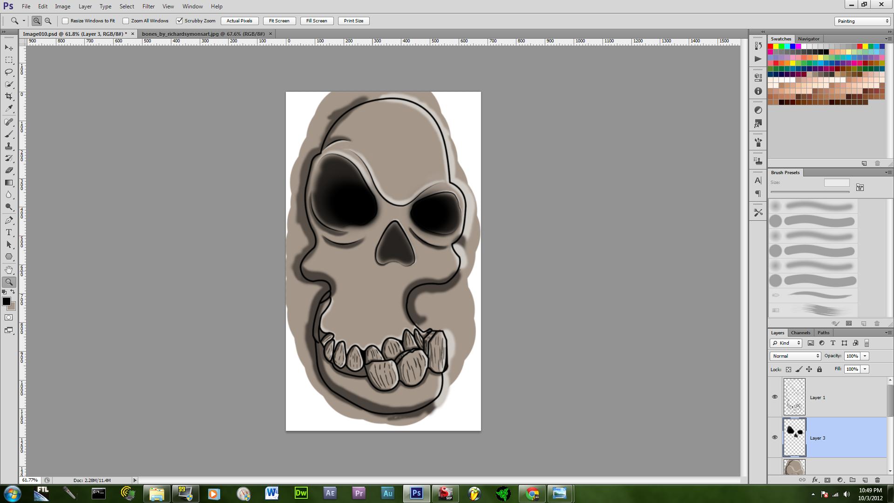The width and height of the screenshot is (894, 503).
Task: Swap foreground and background colors
Action: click(13, 292)
